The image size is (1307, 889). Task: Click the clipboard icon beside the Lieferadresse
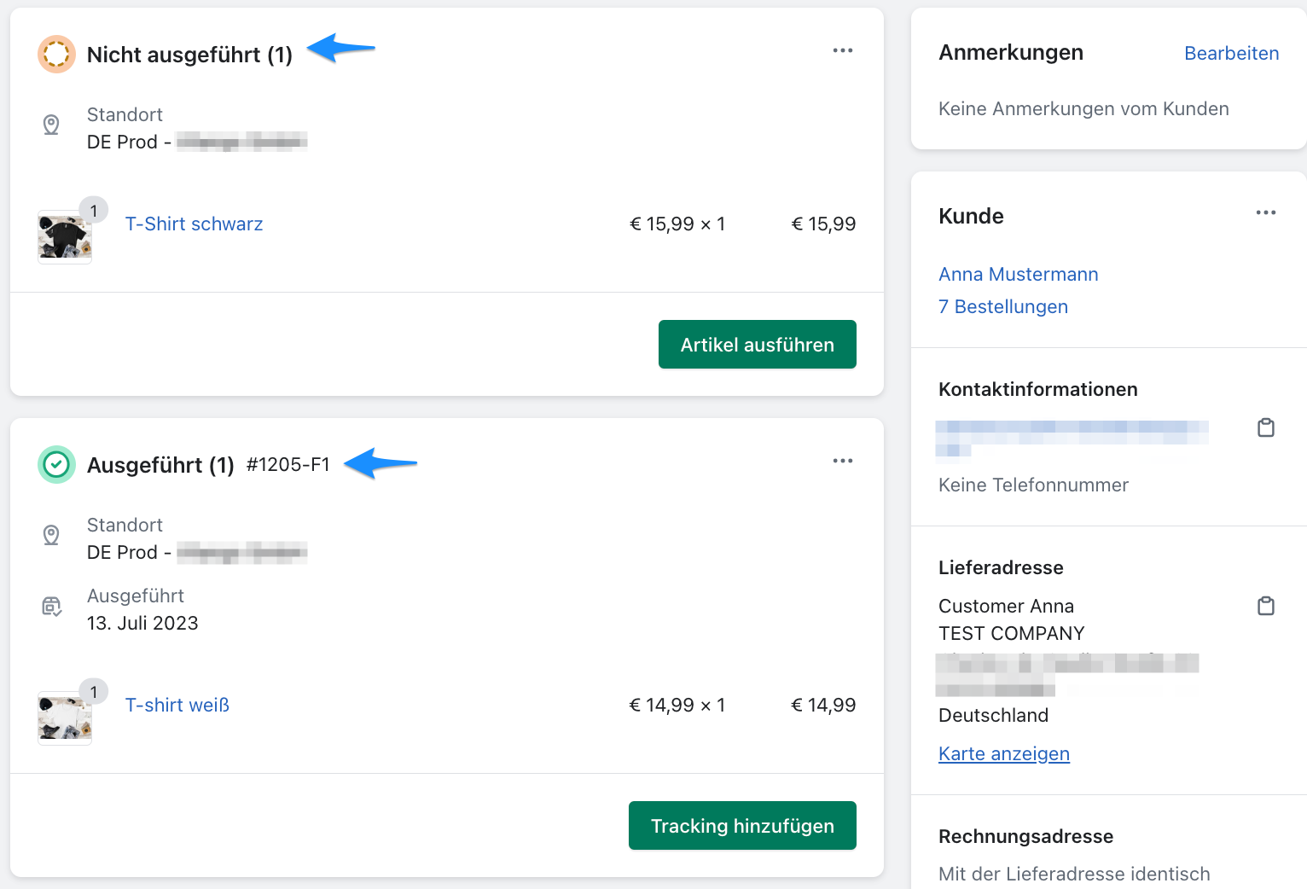(x=1266, y=606)
